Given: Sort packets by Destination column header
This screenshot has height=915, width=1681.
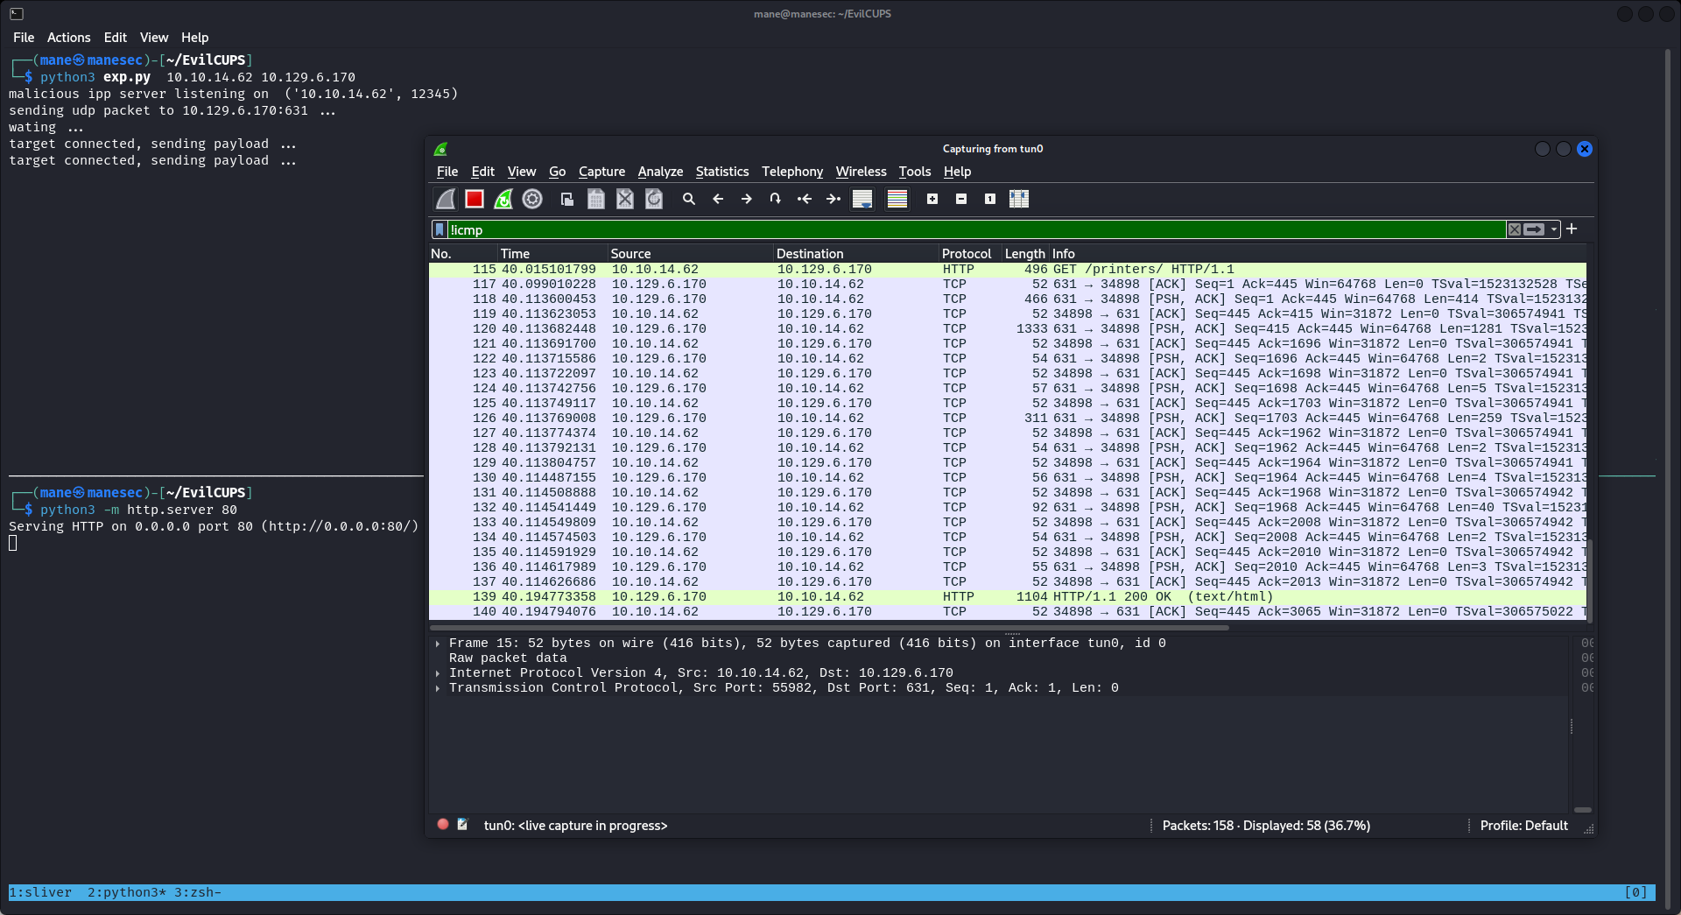Looking at the screenshot, I should (856, 254).
